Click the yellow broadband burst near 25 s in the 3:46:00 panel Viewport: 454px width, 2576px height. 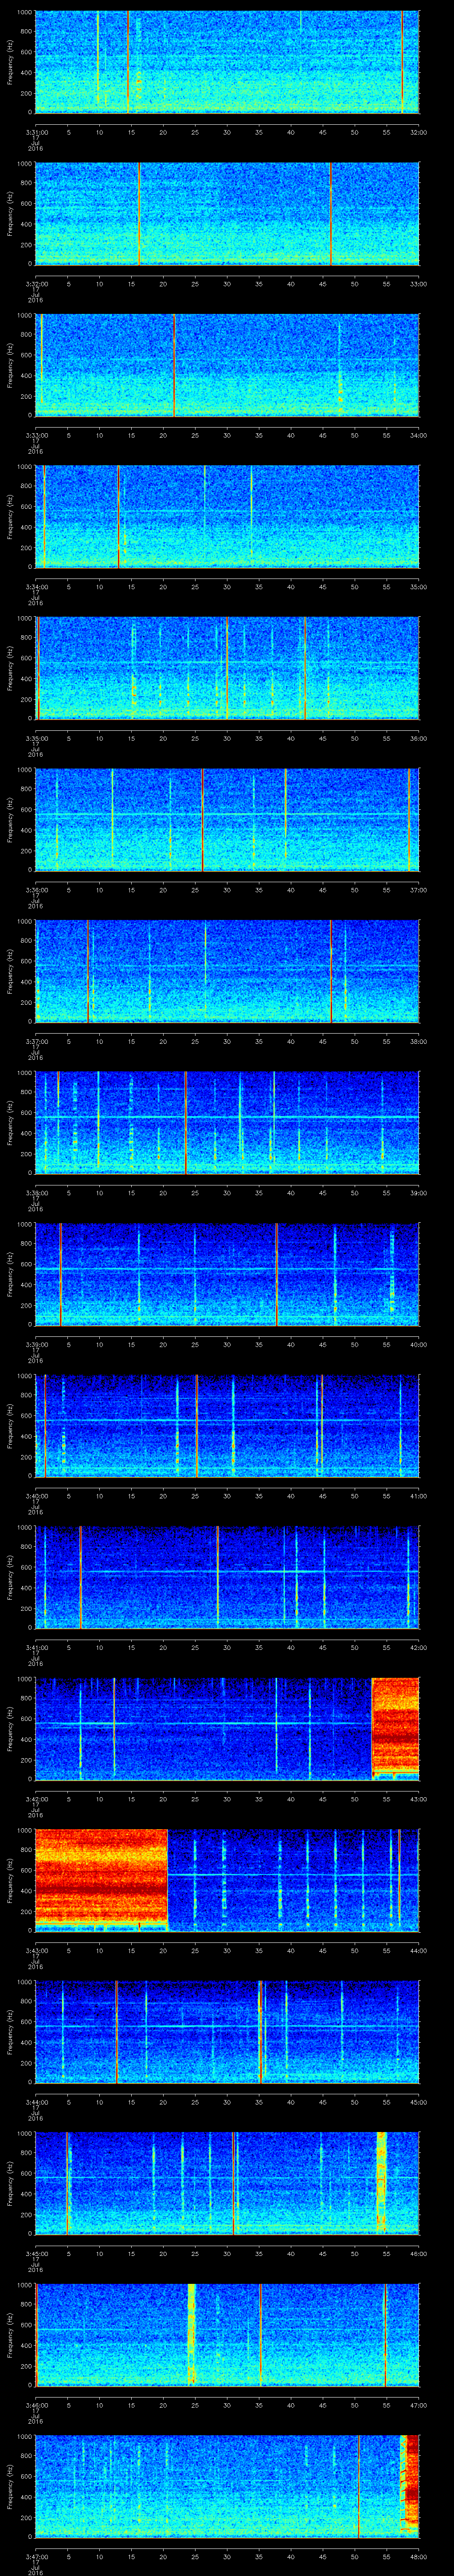(x=192, y=2334)
